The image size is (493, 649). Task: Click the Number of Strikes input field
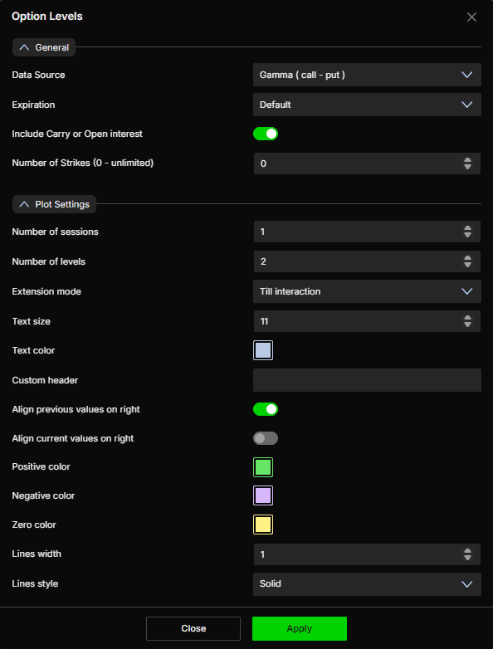[x=367, y=163]
